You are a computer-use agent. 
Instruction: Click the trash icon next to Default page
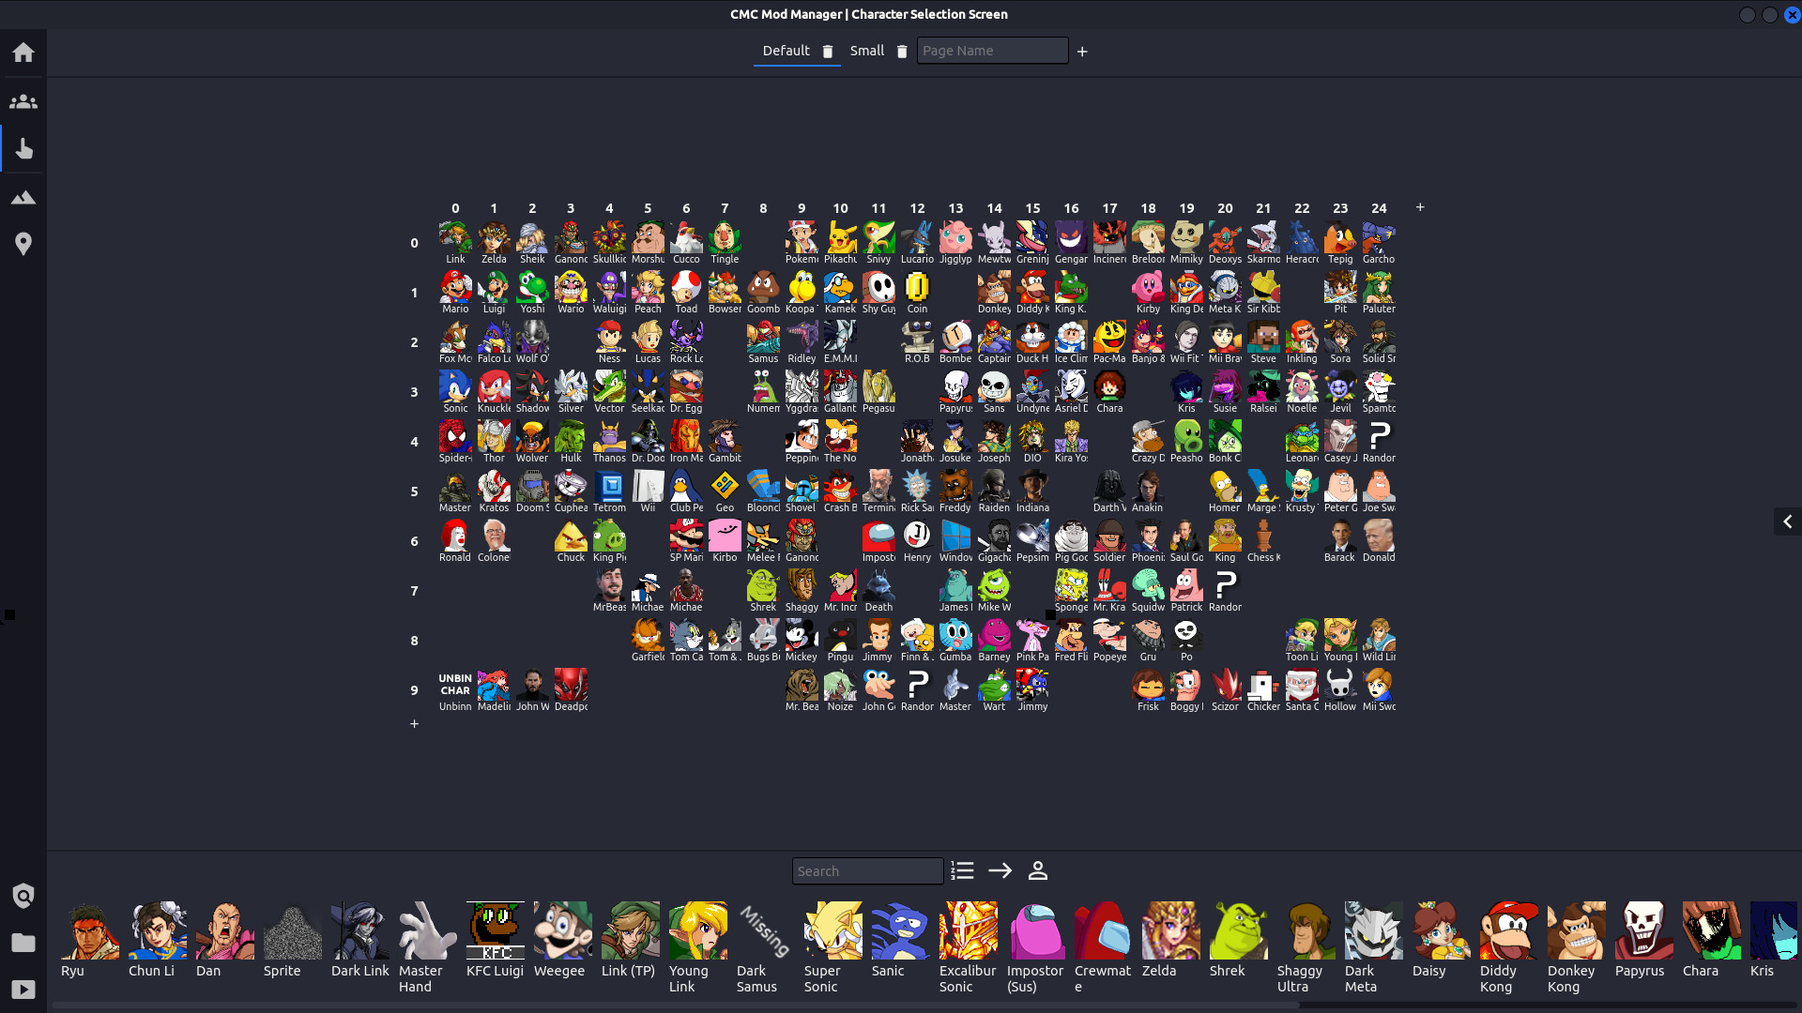pos(827,52)
